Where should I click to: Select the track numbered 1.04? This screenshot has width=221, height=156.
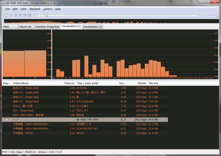pos(85,97)
